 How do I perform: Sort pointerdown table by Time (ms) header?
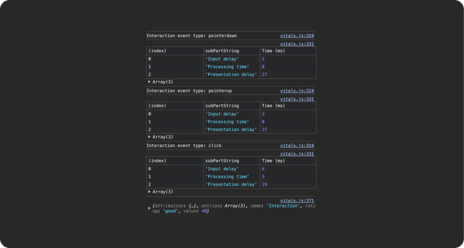(288, 51)
